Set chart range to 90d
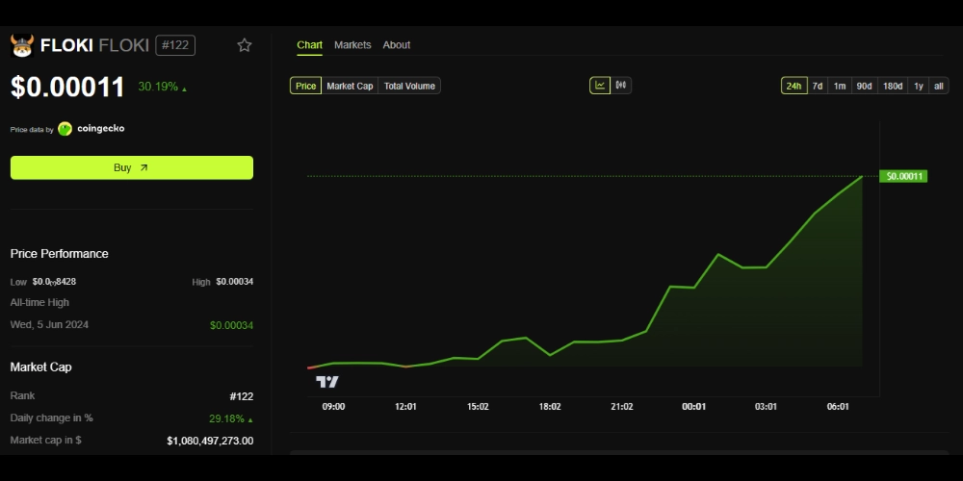 click(x=865, y=87)
